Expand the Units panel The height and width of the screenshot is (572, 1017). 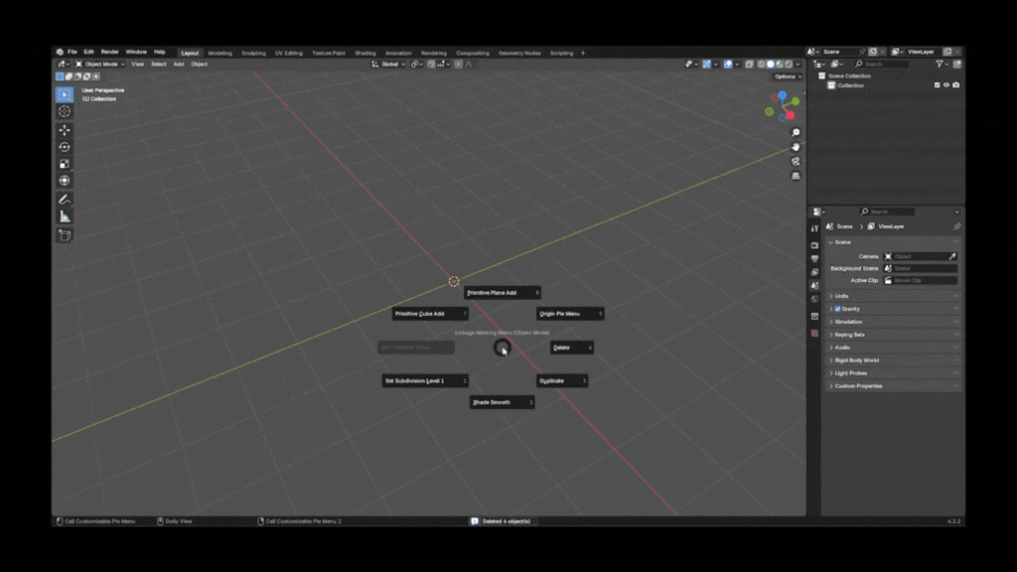[893, 296]
